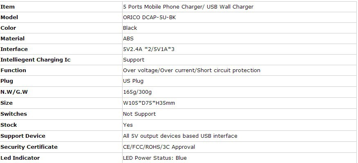Click the model value ORICO DCAP-5U-BK
This screenshot has height=163, width=358.
tap(149, 17)
